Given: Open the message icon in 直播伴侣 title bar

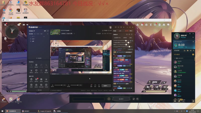Looking at the screenshot, I should coord(116,27).
